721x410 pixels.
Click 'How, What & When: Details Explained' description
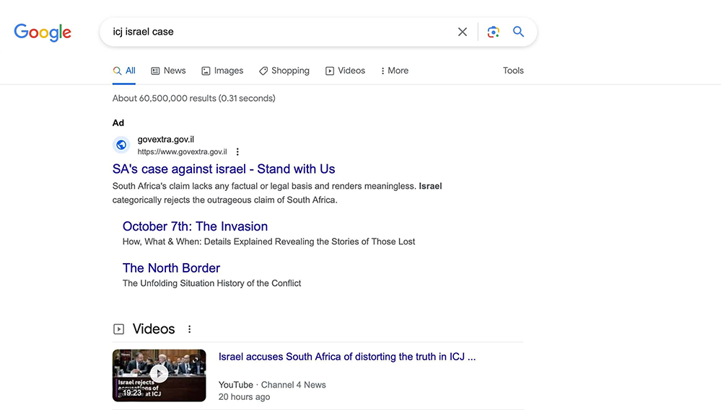click(268, 241)
